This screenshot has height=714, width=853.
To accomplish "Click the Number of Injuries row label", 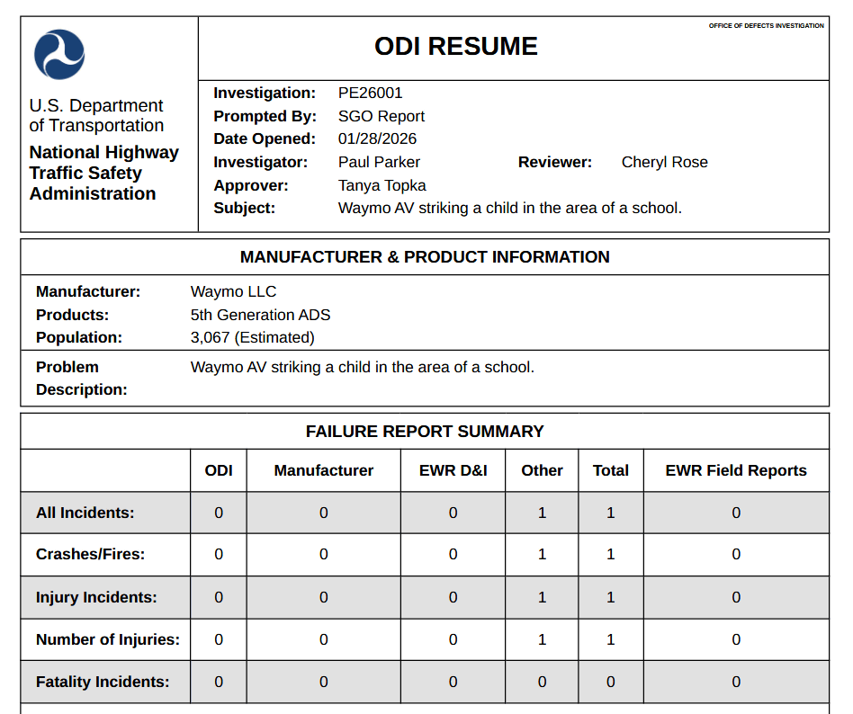I will pos(107,639).
